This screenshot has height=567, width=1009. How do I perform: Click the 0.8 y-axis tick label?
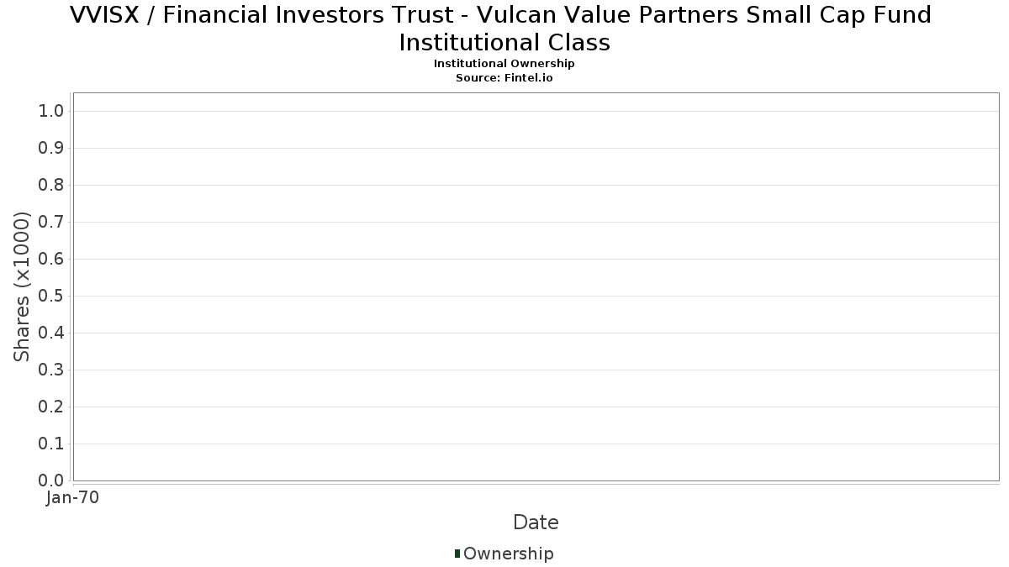coord(51,186)
